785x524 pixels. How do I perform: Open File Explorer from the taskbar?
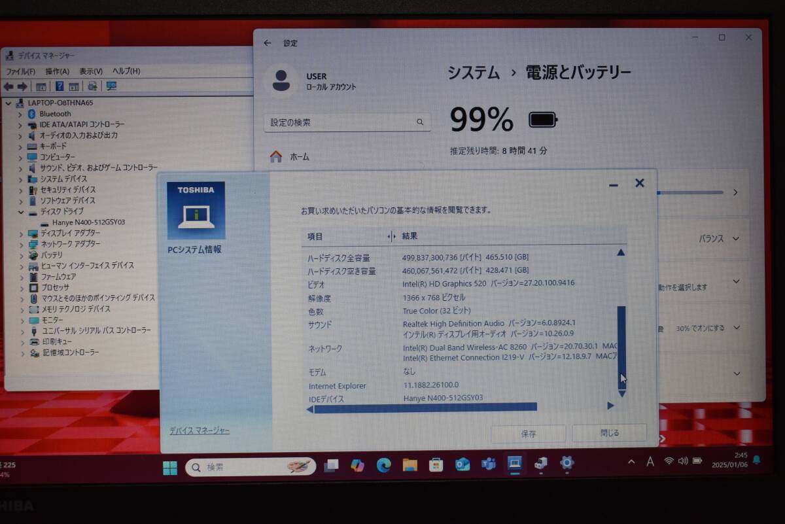tap(410, 465)
